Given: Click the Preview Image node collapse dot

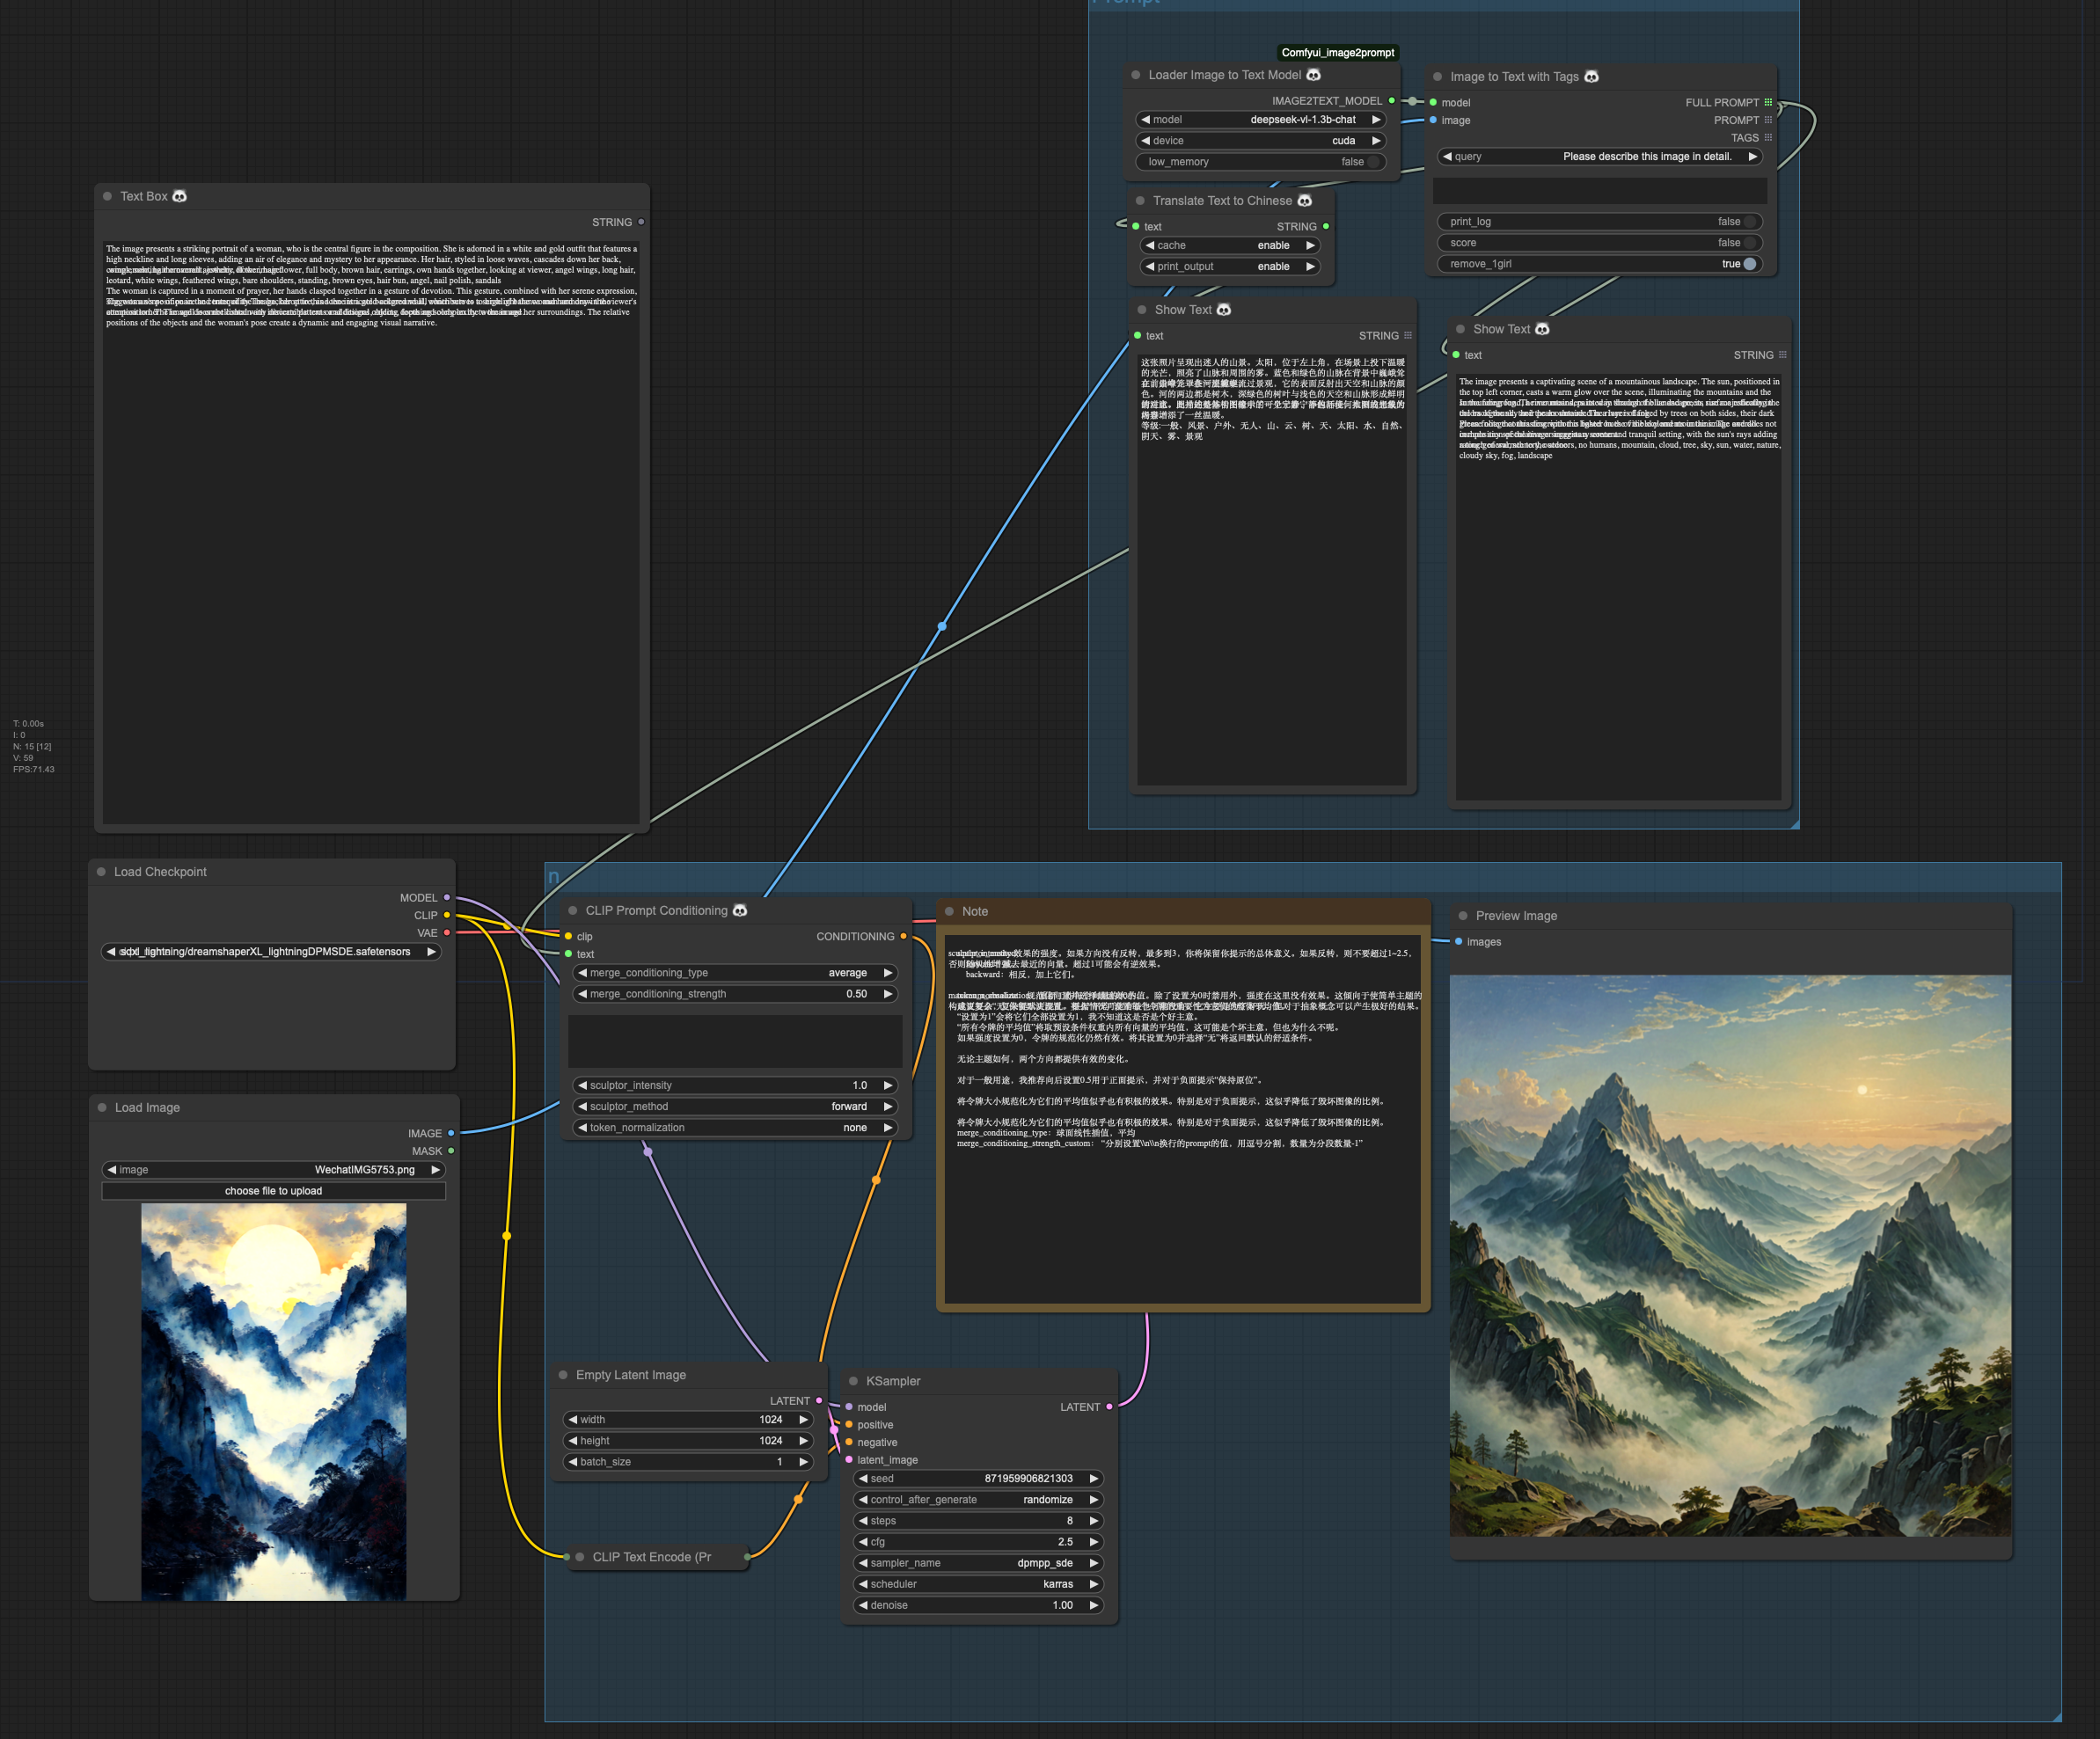Looking at the screenshot, I should [x=1463, y=916].
